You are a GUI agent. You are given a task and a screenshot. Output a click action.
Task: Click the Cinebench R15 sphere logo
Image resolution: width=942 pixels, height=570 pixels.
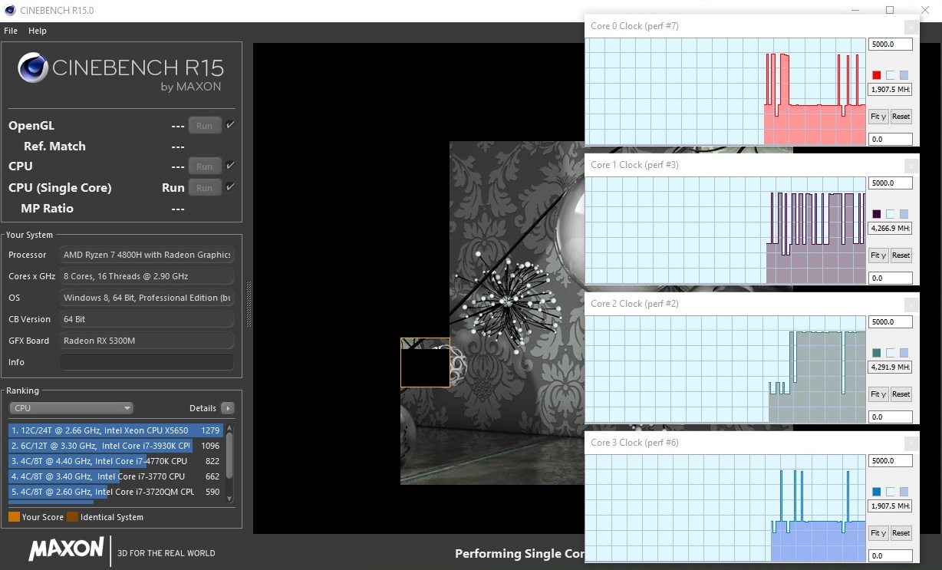click(33, 68)
